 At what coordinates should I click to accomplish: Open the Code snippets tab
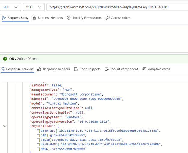[87, 69]
